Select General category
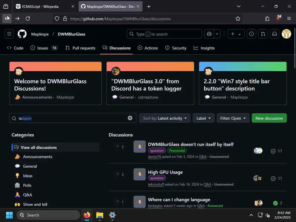The width and height of the screenshot is (296, 222). coord(30,166)
